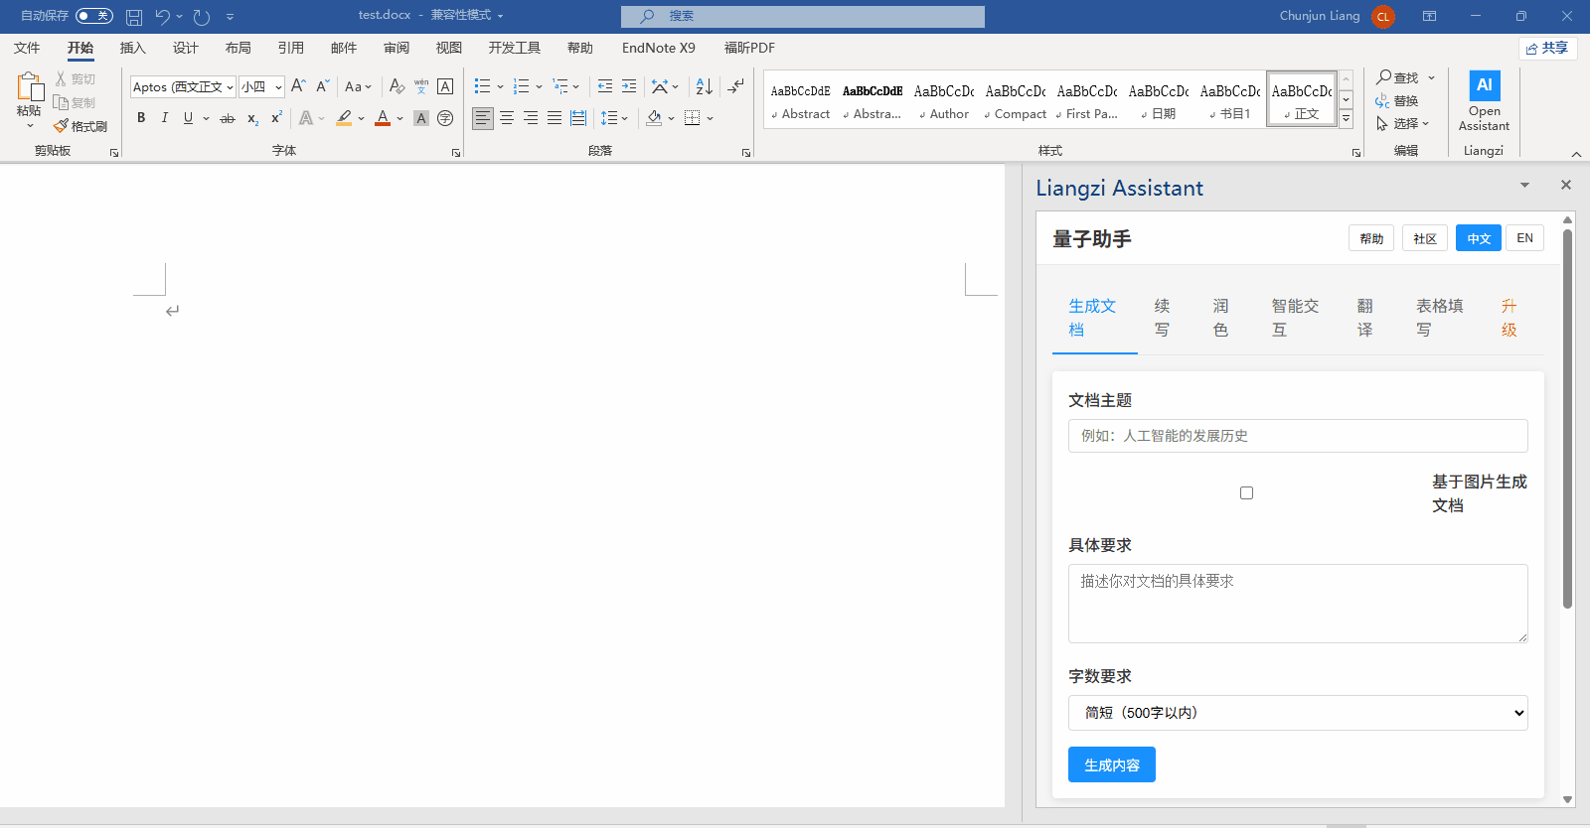
Task: Select the Format Painter tool
Action: click(80, 126)
